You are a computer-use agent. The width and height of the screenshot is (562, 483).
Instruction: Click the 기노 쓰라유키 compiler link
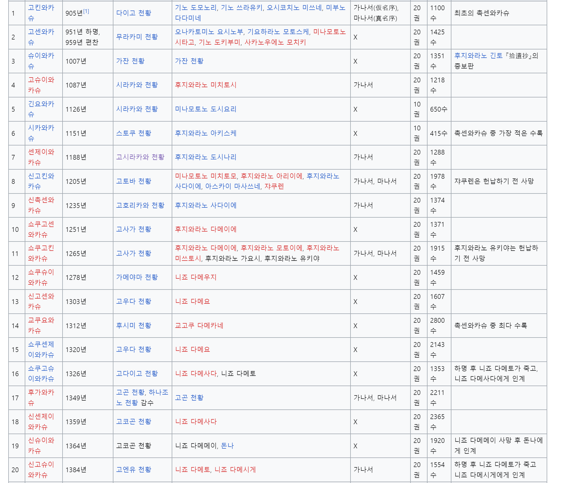pos(242,8)
